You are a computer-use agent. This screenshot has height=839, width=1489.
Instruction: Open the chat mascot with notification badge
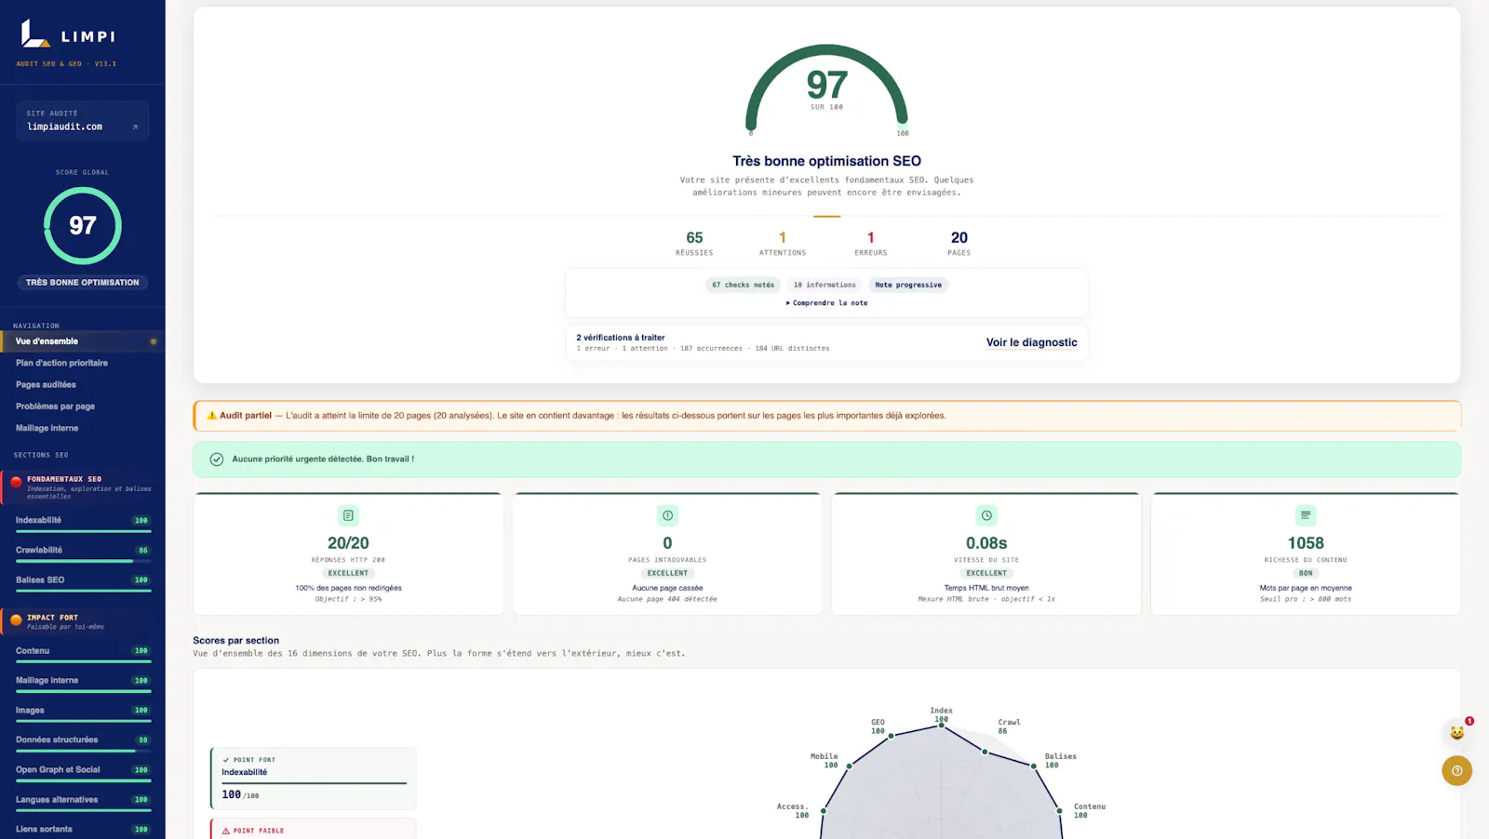pos(1456,732)
